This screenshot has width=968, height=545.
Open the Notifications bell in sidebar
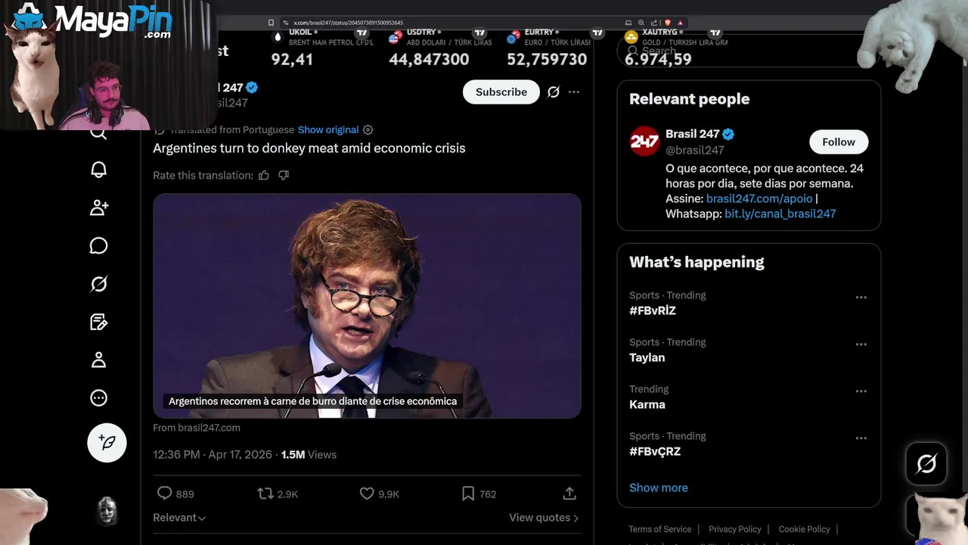tap(99, 170)
